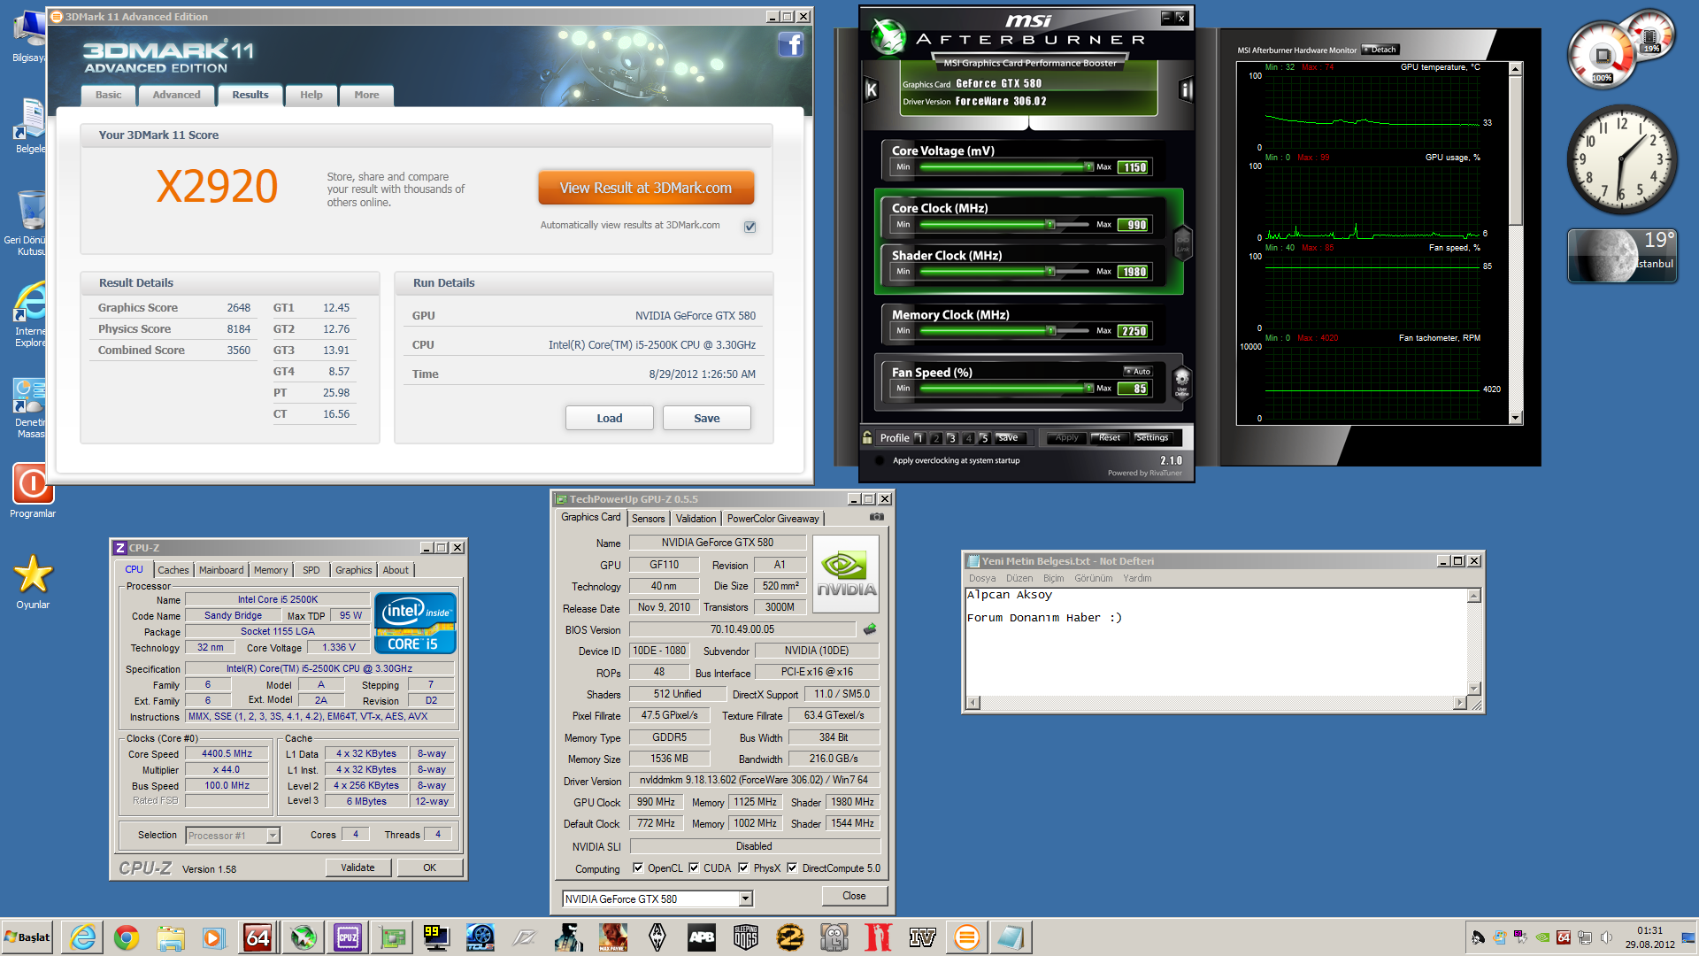Expand the GPU-Z graphics card selector dropdown
The height and width of the screenshot is (956, 1699).
pos(746,899)
